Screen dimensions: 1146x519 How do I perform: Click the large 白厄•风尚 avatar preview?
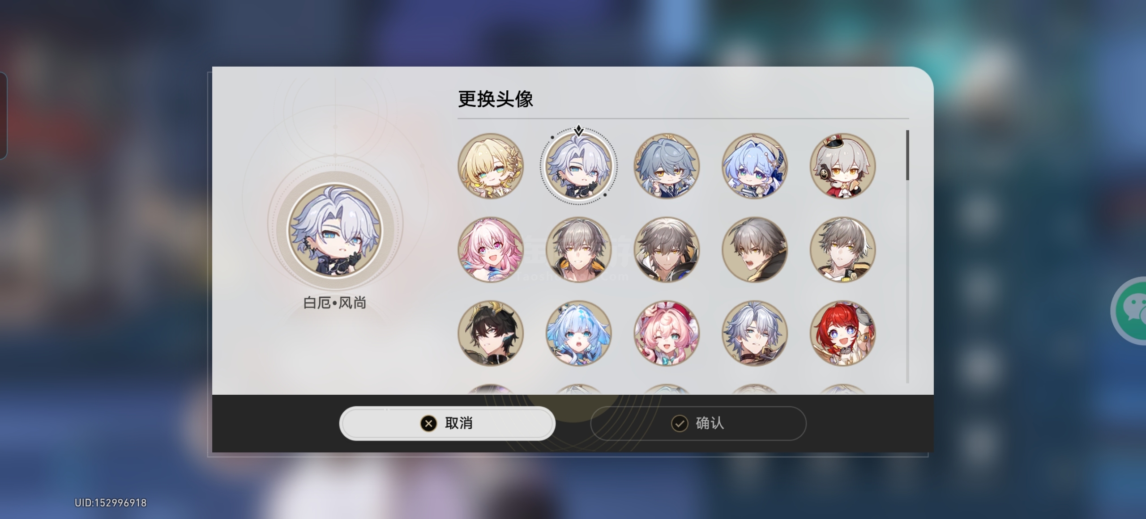335,230
